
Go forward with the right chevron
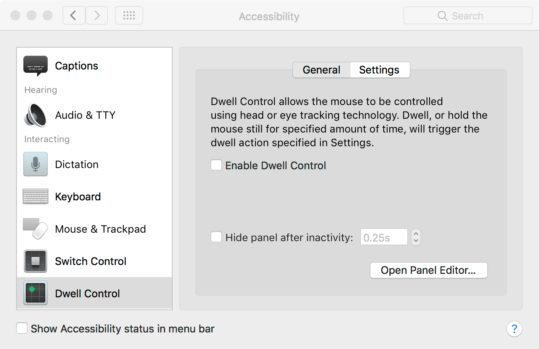coord(97,16)
